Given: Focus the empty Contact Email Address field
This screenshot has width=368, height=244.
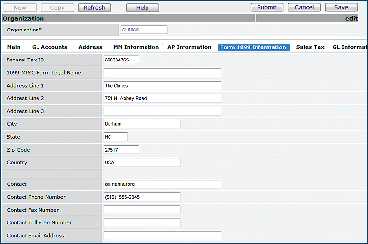Looking at the screenshot, I should [162, 235].
